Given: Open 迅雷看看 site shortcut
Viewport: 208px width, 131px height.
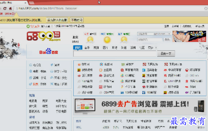Looking at the screenshot, I should pyautogui.click(x=150, y=70).
